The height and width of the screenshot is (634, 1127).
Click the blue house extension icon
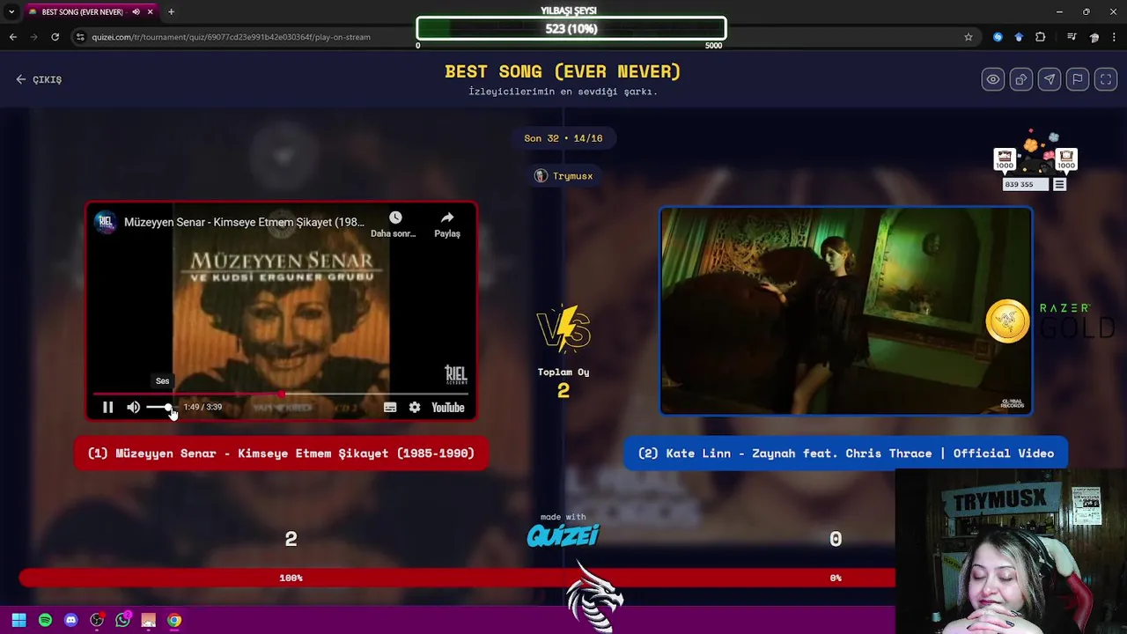tap(1019, 37)
